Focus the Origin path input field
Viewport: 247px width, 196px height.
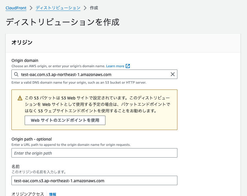[94, 153]
